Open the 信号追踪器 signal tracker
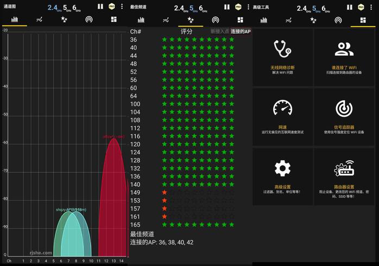The image size is (379, 266). pos(343,116)
